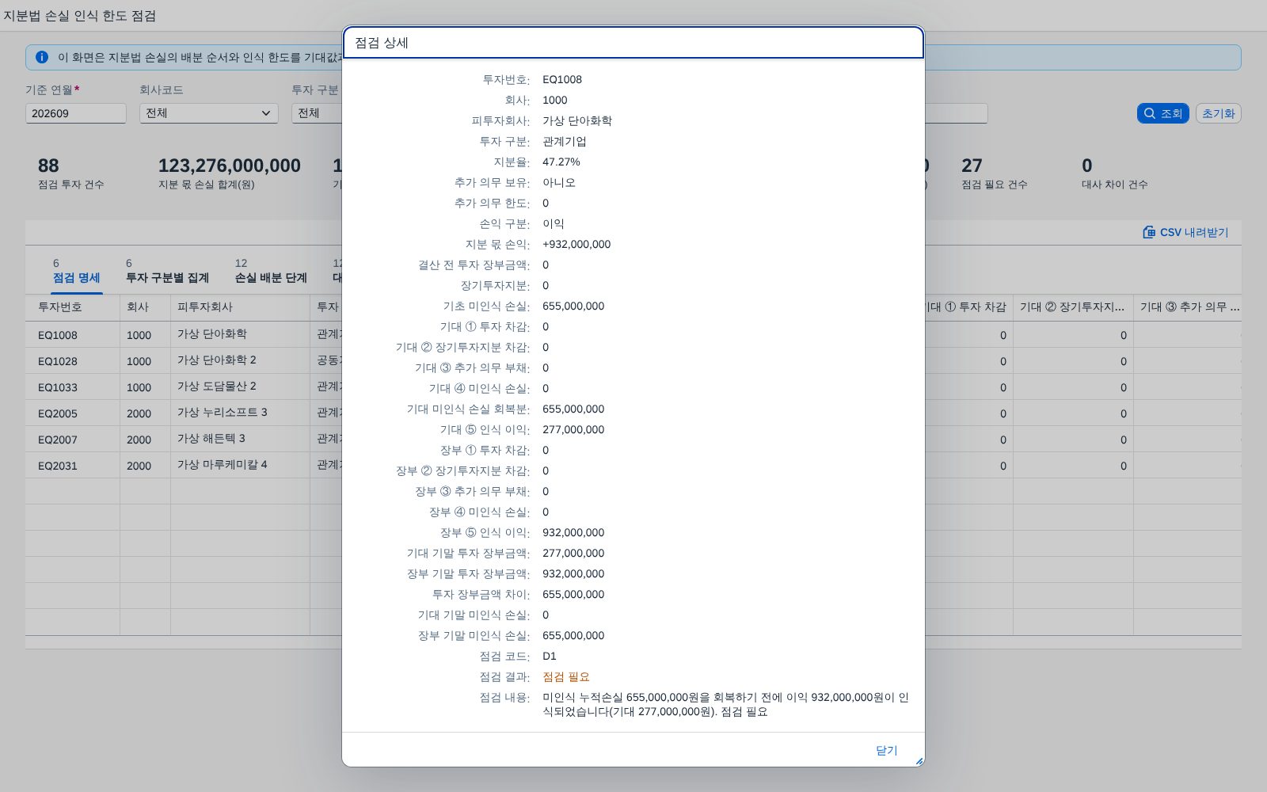This screenshot has width=1267, height=792.
Task: Click the 점검 상세 dialog title
Action: pos(382,43)
